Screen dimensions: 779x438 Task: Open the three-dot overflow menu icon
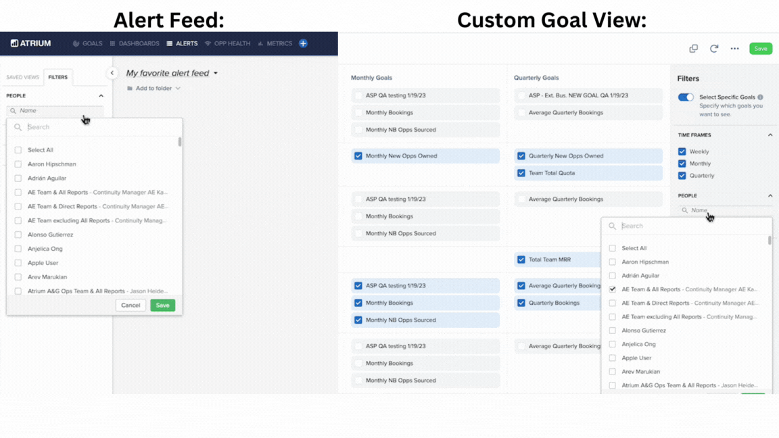point(735,49)
